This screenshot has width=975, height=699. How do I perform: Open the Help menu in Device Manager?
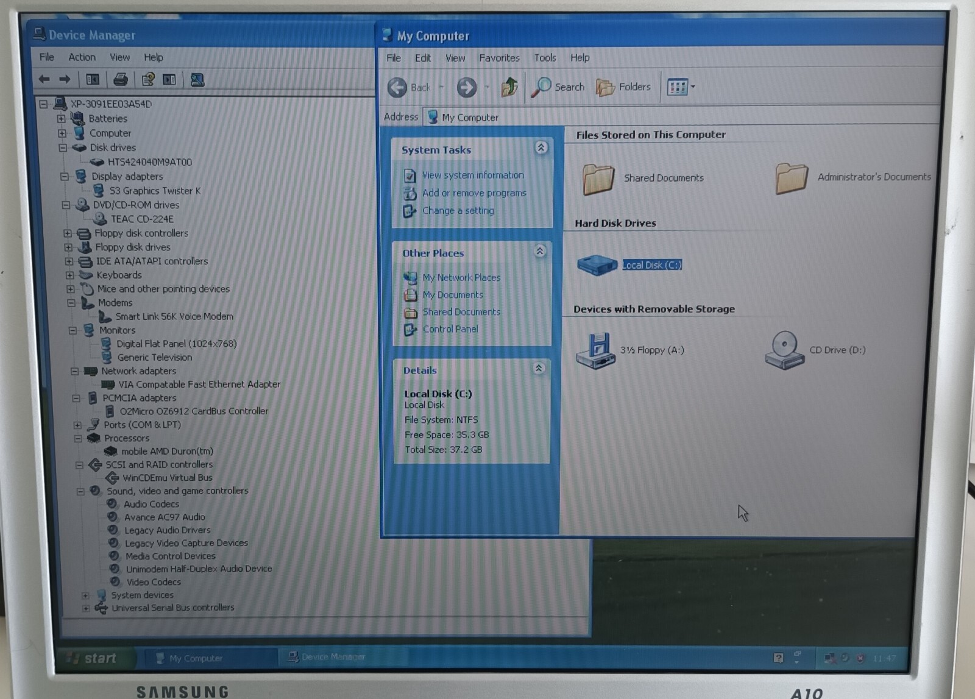point(154,57)
